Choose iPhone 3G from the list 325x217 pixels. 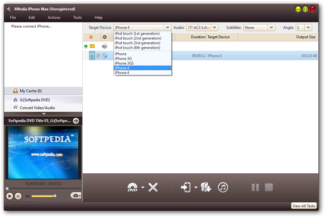(x=142, y=59)
